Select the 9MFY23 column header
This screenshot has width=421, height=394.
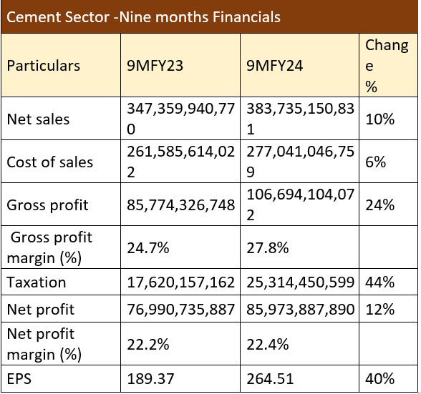click(x=180, y=65)
